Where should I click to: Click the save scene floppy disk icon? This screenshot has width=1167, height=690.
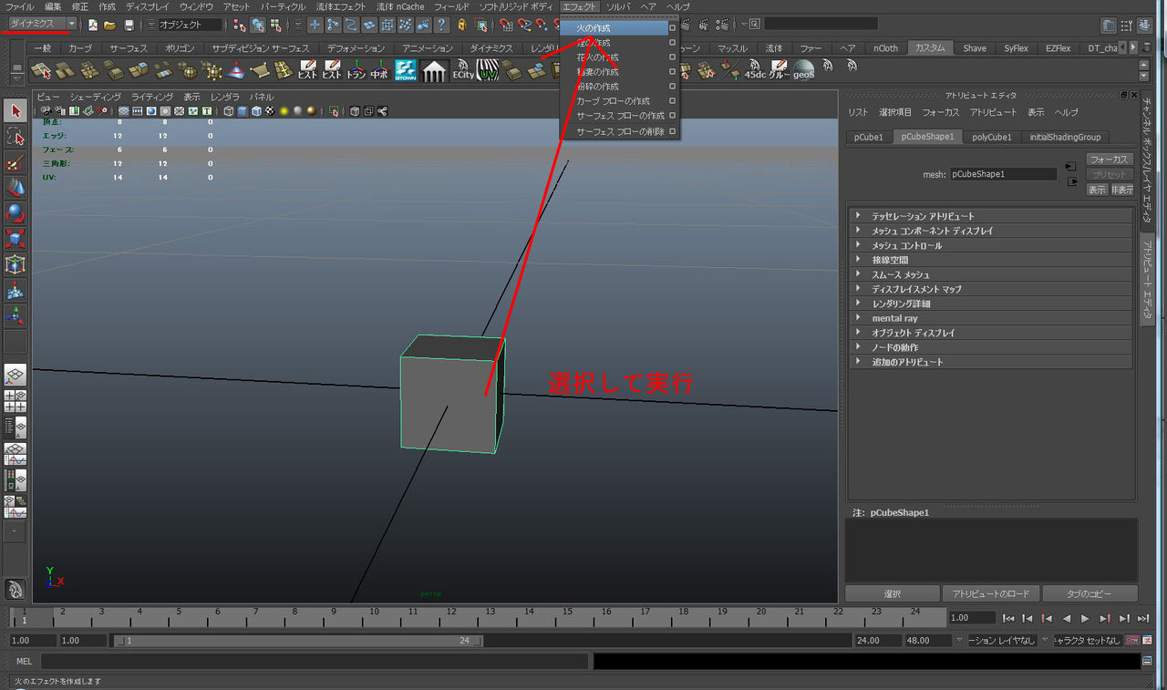[129, 25]
